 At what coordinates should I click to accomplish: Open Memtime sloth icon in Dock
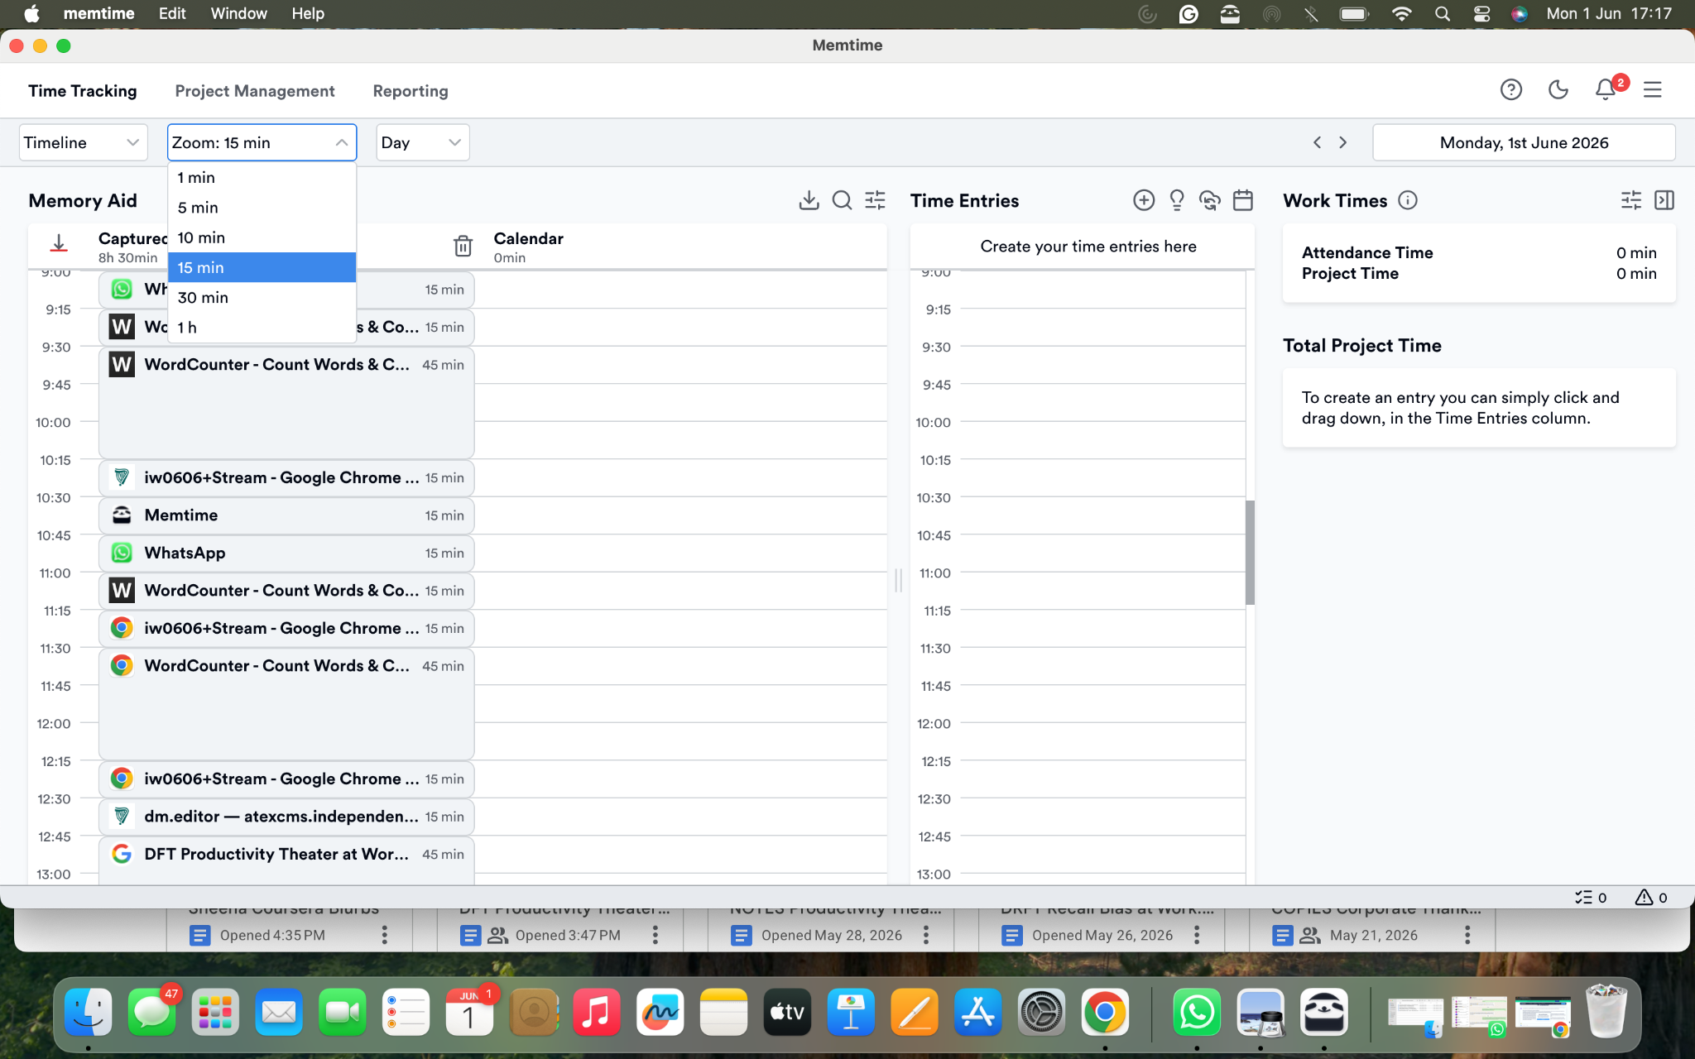[x=1323, y=1012]
